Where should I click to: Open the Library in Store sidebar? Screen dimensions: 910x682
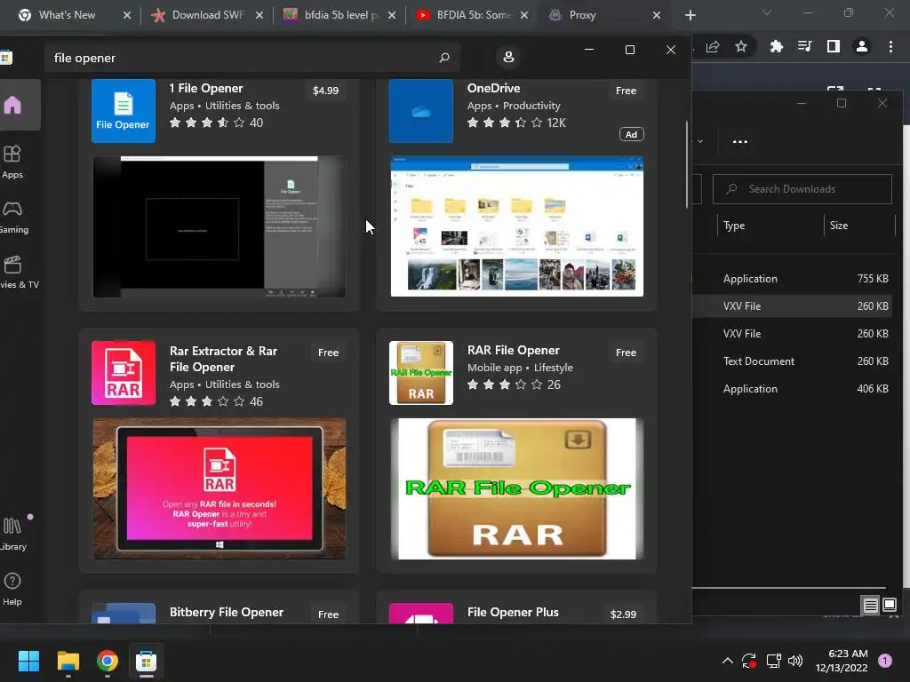[x=12, y=534]
